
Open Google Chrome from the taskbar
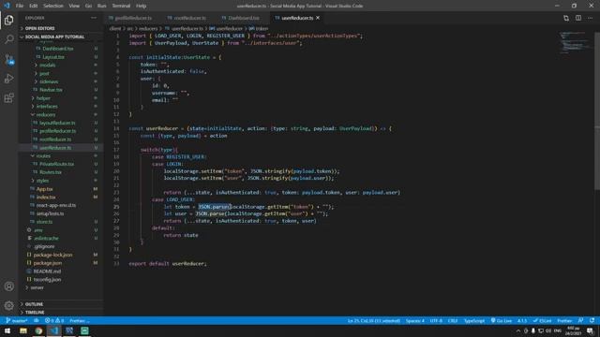38,330
